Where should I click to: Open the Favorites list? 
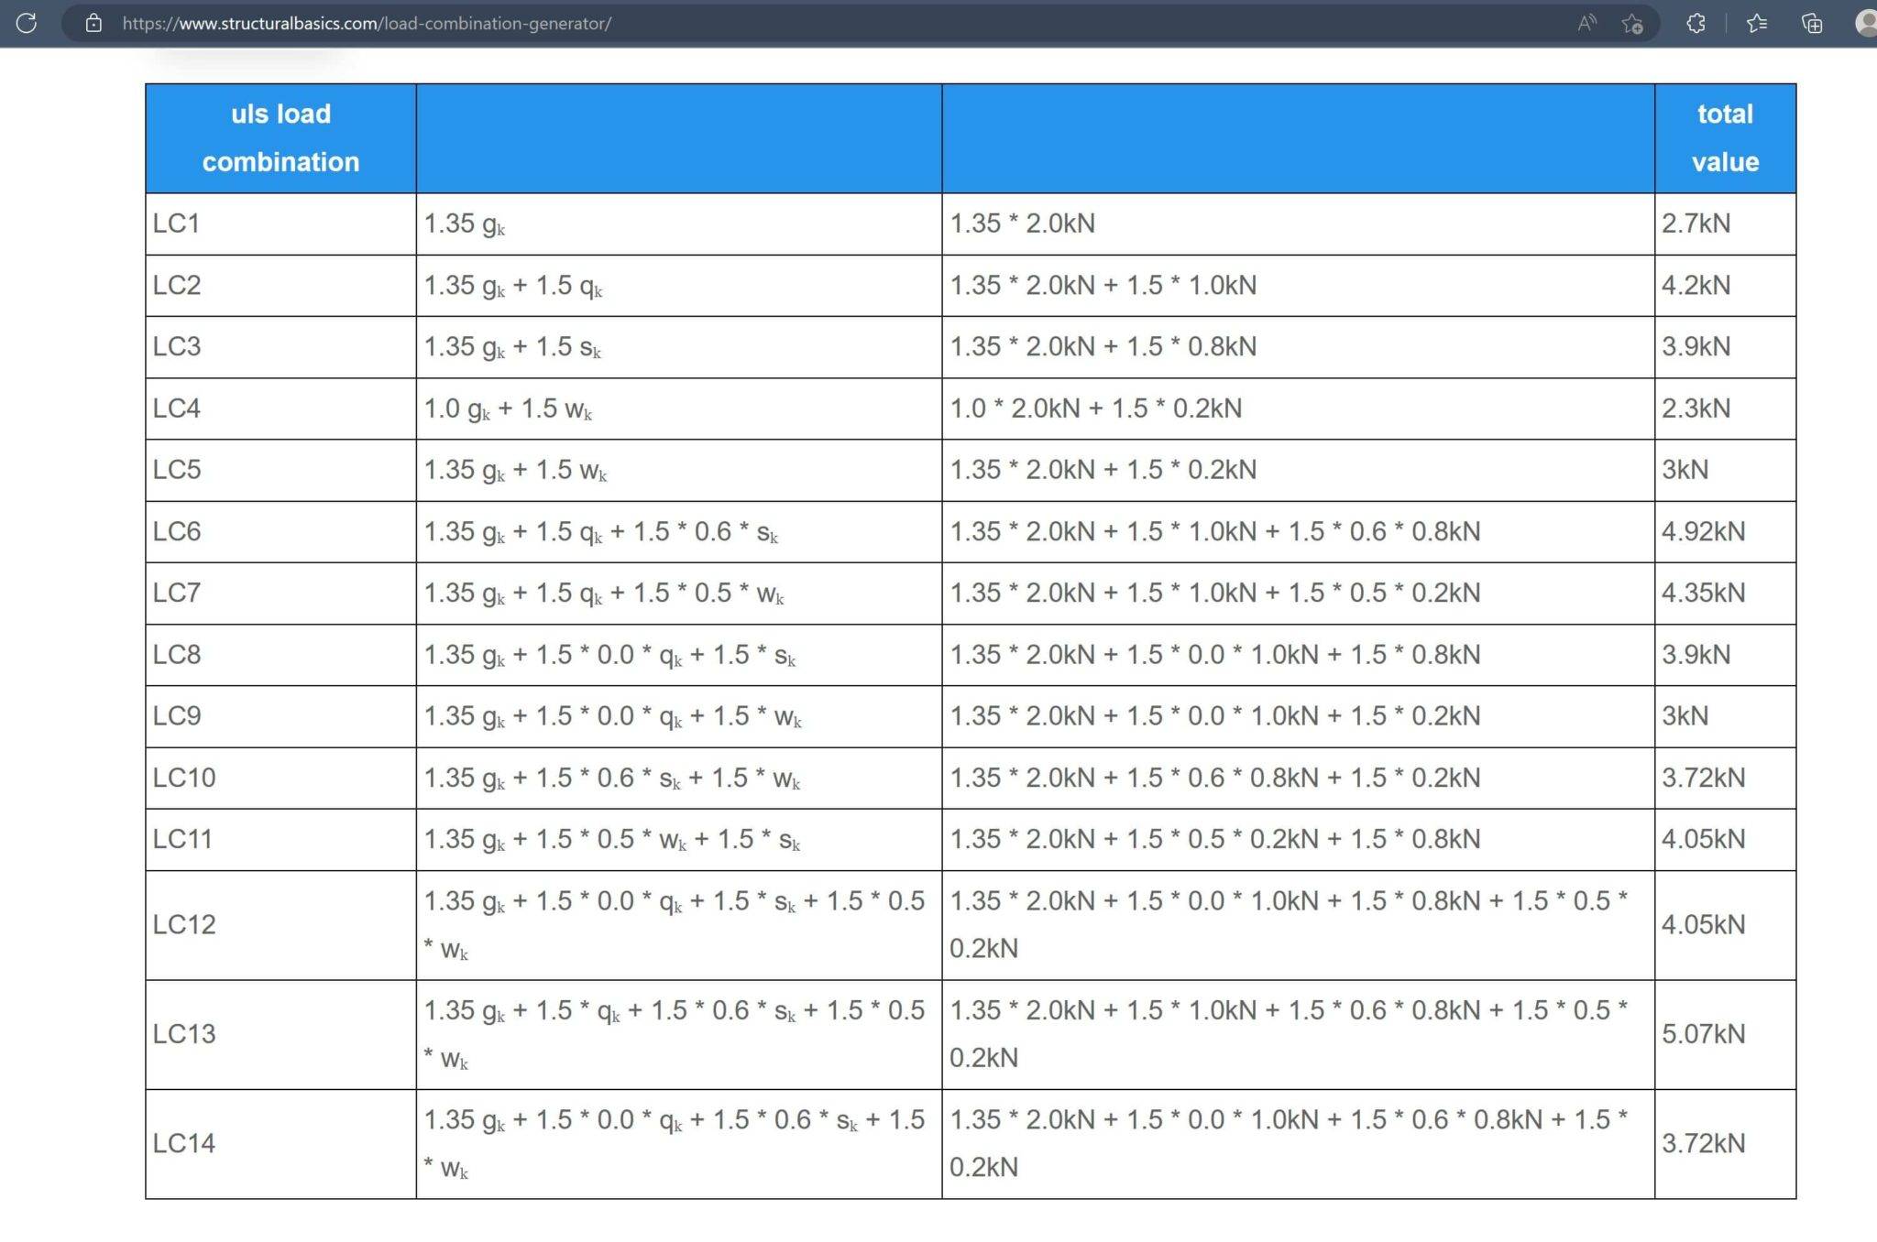coord(1757,23)
